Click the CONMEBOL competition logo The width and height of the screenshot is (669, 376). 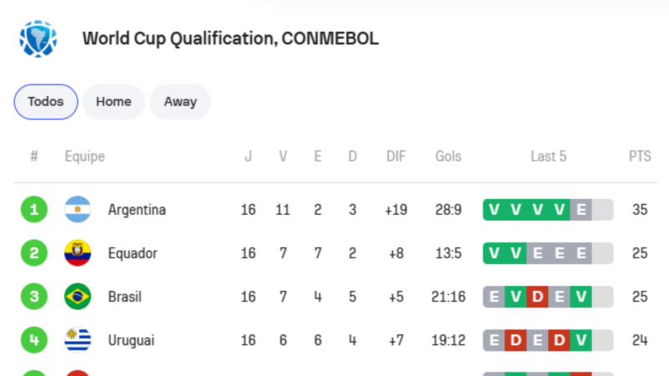(x=38, y=38)
